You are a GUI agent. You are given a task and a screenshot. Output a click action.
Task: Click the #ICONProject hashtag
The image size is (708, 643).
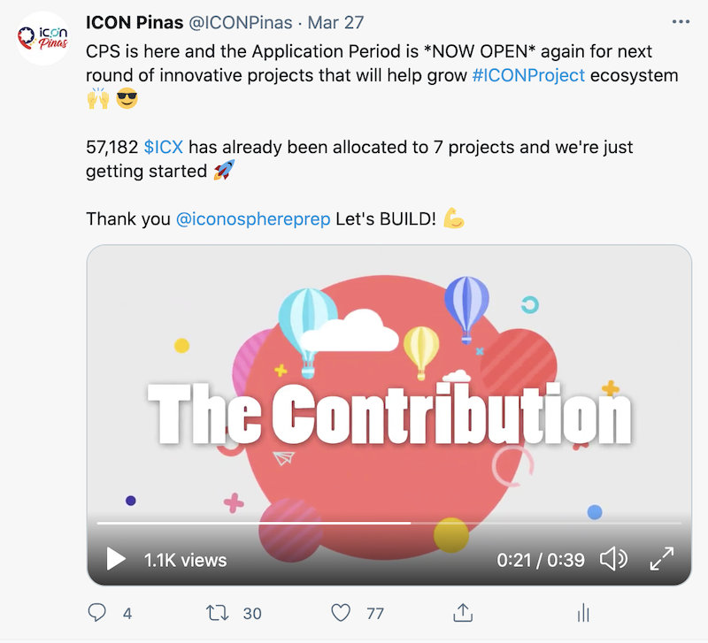(x=528, y=75)
